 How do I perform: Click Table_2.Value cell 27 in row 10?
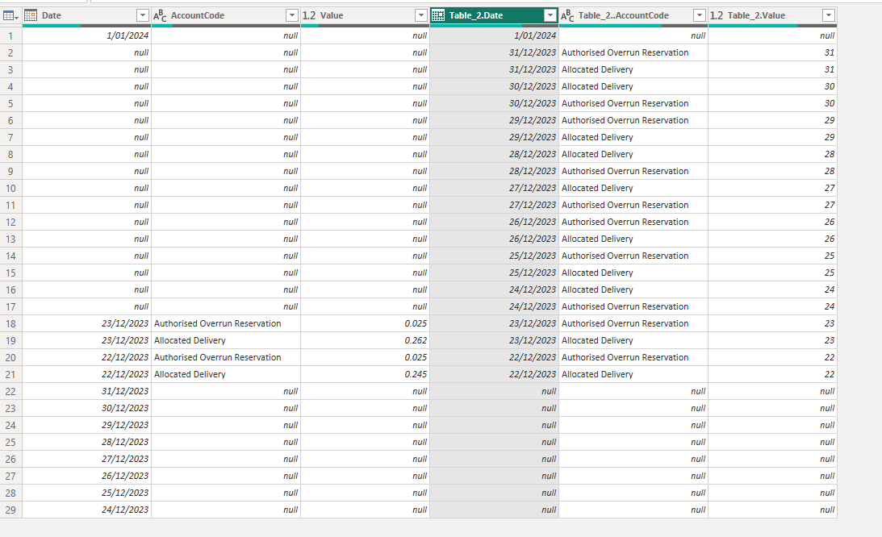pyautogui.click(x=772, y=188)
